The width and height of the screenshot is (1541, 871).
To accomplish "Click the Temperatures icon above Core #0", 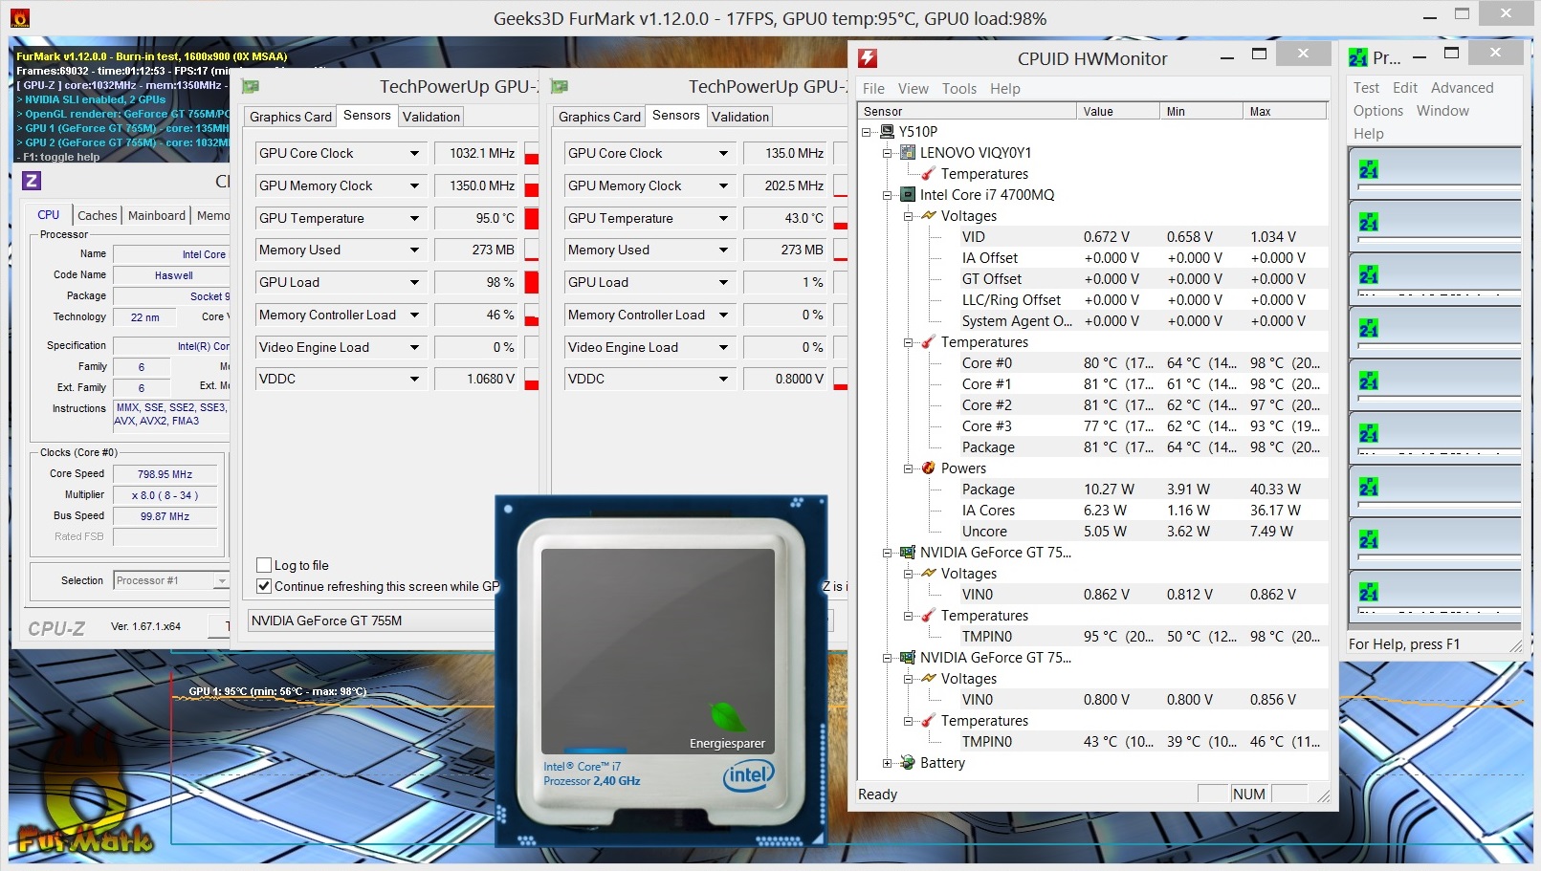I will pos(928,342).
